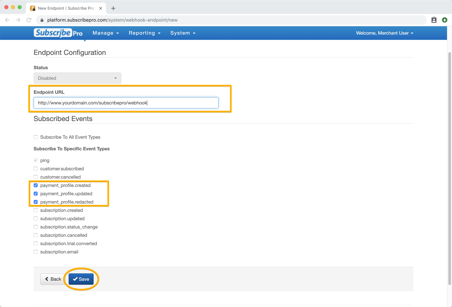Check Subscribe To All Event Types
The image size is (452, 307).
(x=36, y=137)
